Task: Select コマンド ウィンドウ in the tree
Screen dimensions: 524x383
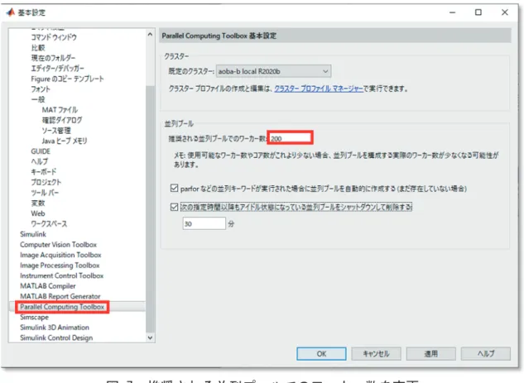Action: coord(54,37)
